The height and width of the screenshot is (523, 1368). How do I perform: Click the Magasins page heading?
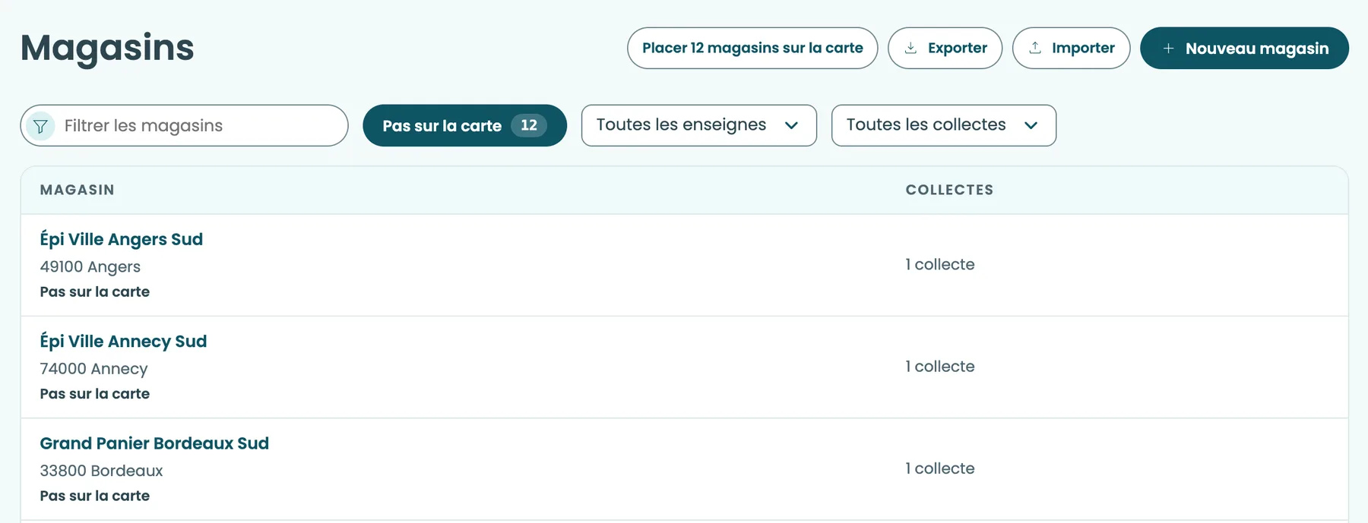point(107,48)
